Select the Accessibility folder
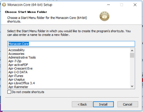 click(x=17, y=50)
